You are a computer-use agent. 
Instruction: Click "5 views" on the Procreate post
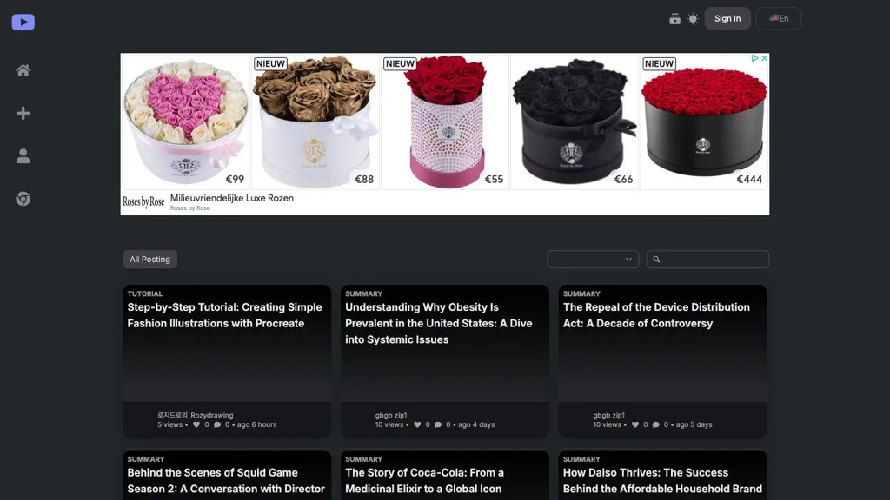pyautogui.click(x=169, y=424)
